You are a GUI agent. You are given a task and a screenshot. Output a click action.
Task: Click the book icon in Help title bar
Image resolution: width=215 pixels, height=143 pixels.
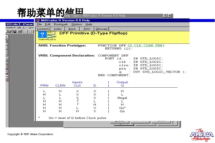[x=38, y=20]
